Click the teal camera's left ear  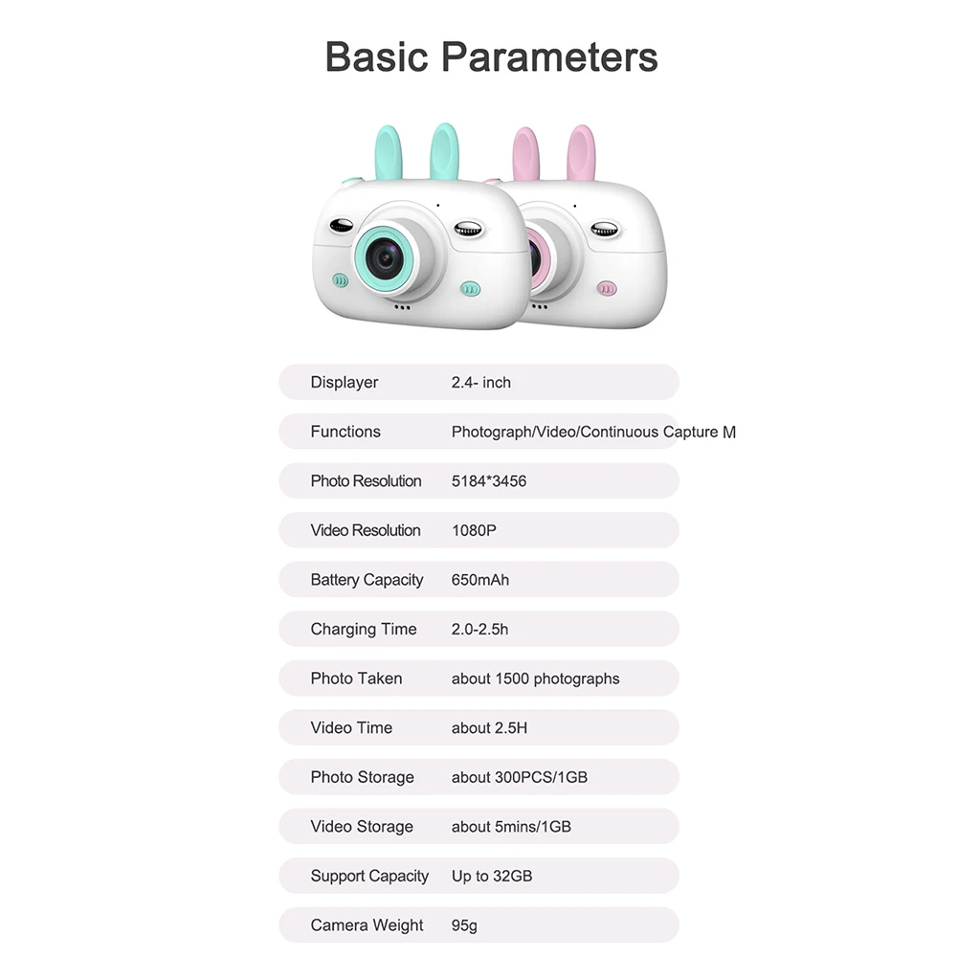coord(389,152)
